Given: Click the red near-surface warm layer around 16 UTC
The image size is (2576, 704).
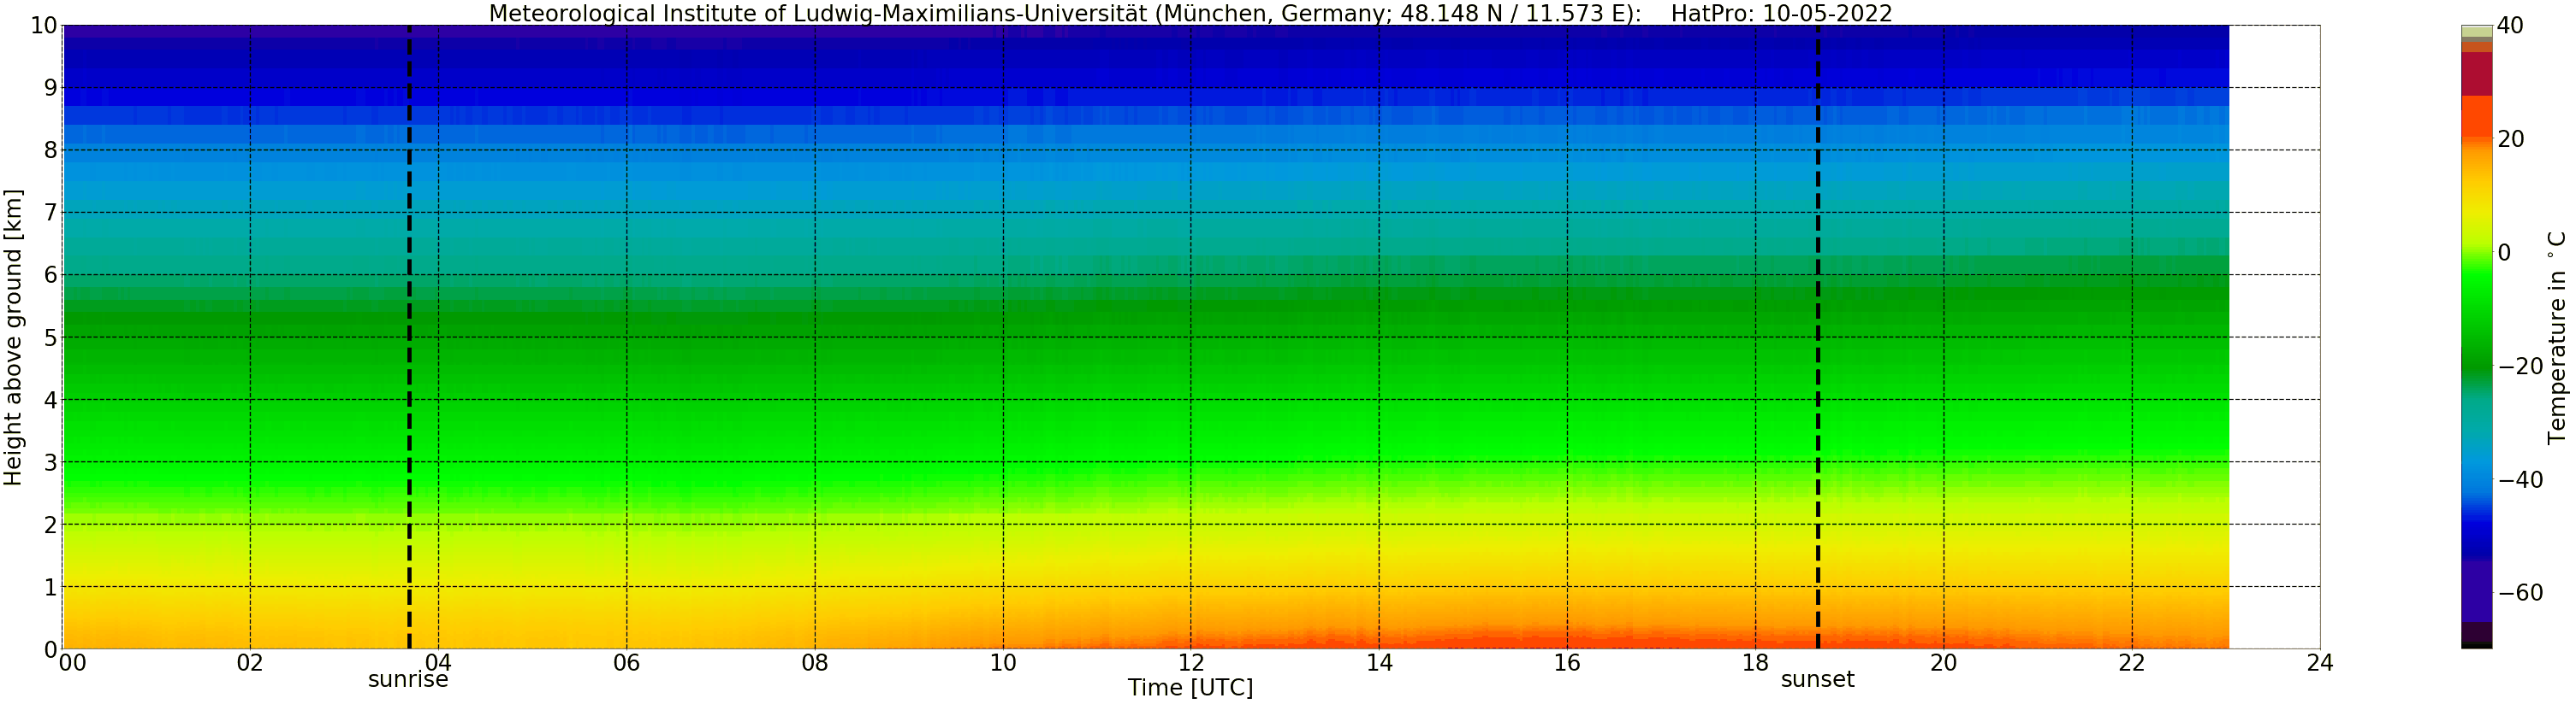Looking at the screenshot, I should point(1567,639).
